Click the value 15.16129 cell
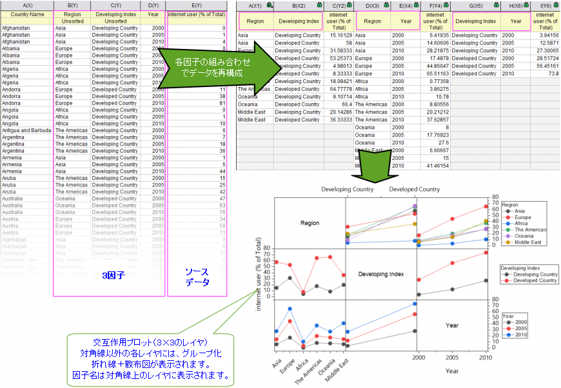The image size is (561, 388). [x=339, y=35]
